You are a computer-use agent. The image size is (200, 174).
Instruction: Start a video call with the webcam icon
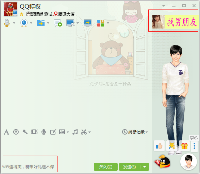(24, 23)
